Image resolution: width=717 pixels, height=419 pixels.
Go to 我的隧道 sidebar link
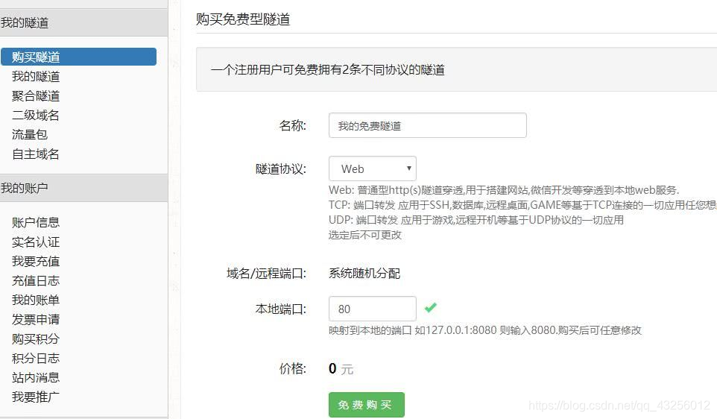[36, 76]
